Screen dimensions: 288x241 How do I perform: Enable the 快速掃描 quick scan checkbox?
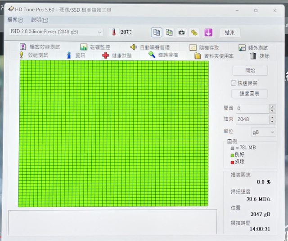(233, 83)
